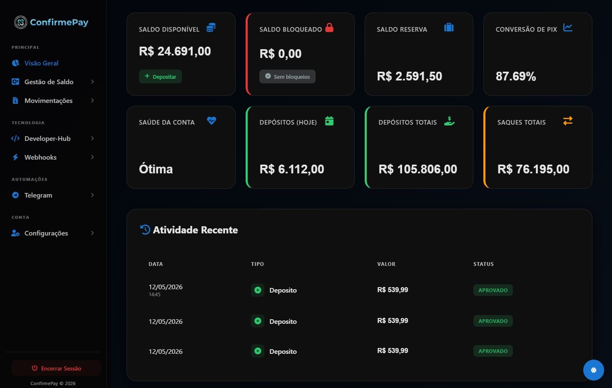Click the Visão Geral pie chart icon
This screenshot has height=388, width=612.
click(x=15, y=63)
